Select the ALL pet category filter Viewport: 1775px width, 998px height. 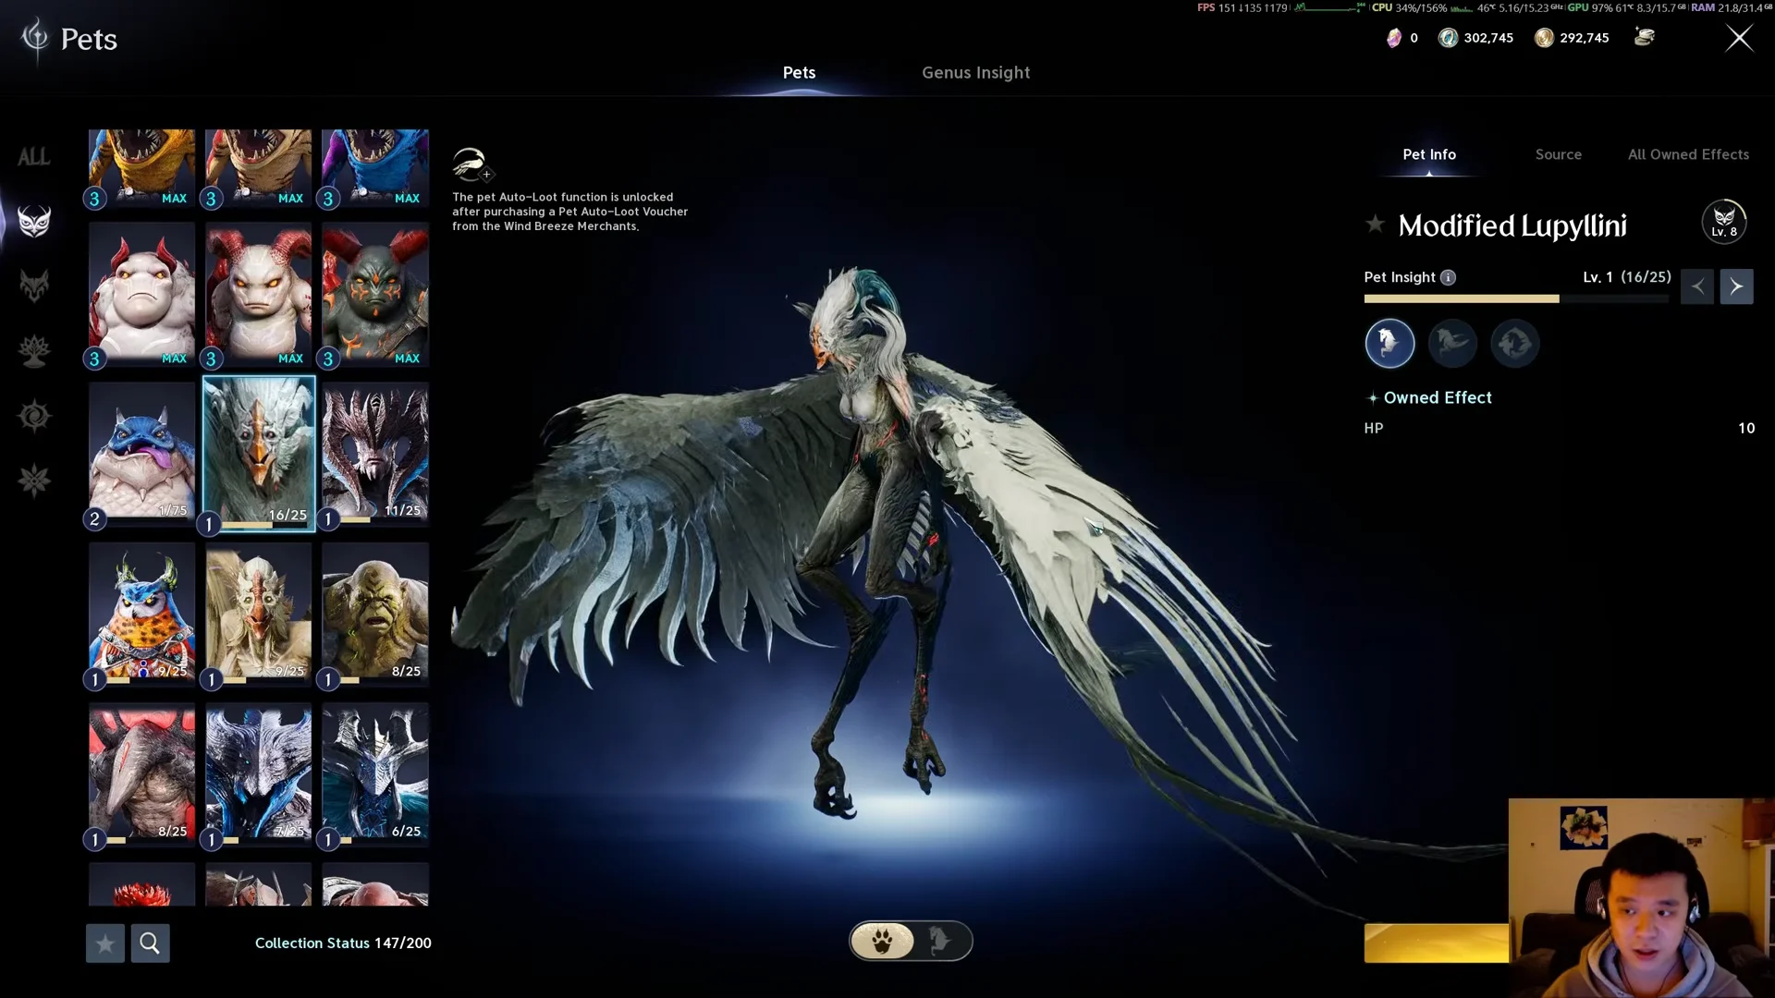coord(34,157)
